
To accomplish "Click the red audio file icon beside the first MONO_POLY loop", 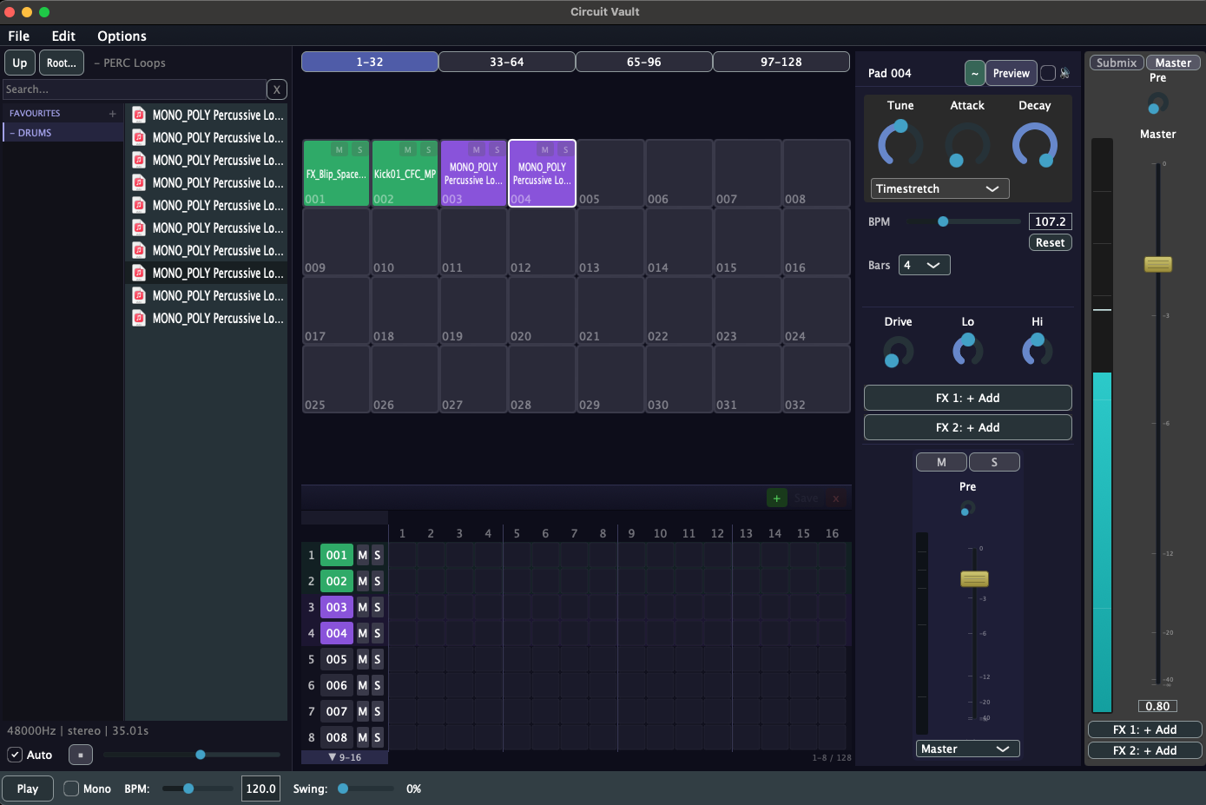I will point(138,114).
